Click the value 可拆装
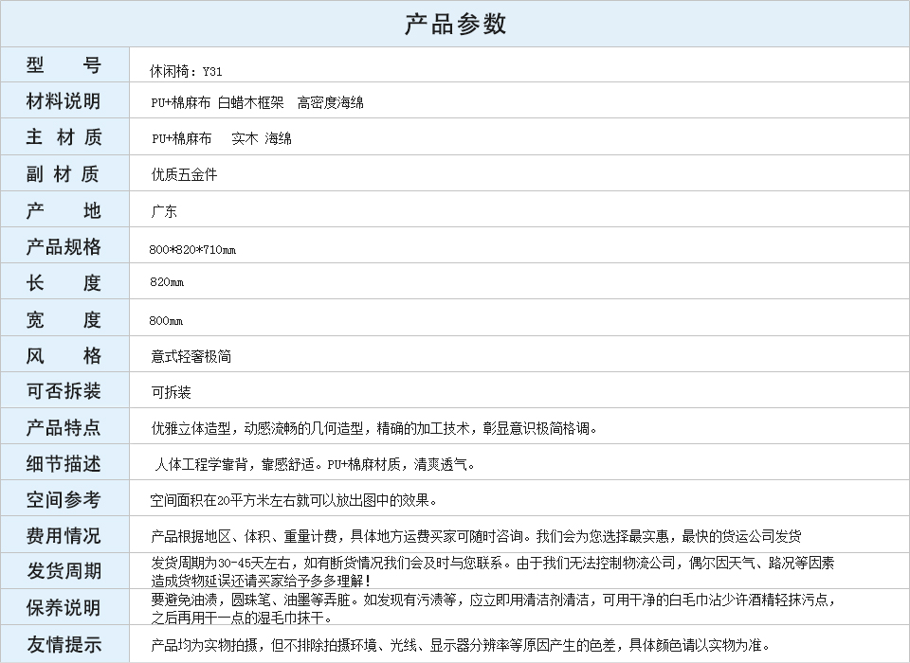910x663 pixels. point(171,393)
